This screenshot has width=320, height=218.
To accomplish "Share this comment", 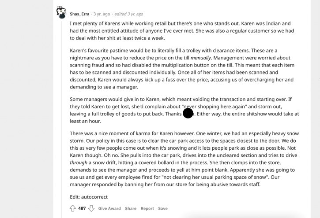I will [x=131, y=208].
